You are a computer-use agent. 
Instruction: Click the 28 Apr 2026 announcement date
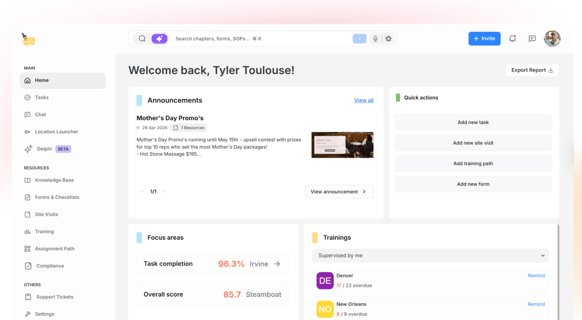coord(155,128)
